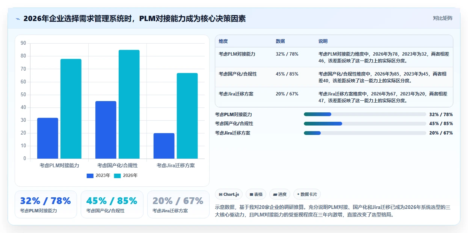Click the progress label 考虑国产化/合规性

(x=234, y=124)
